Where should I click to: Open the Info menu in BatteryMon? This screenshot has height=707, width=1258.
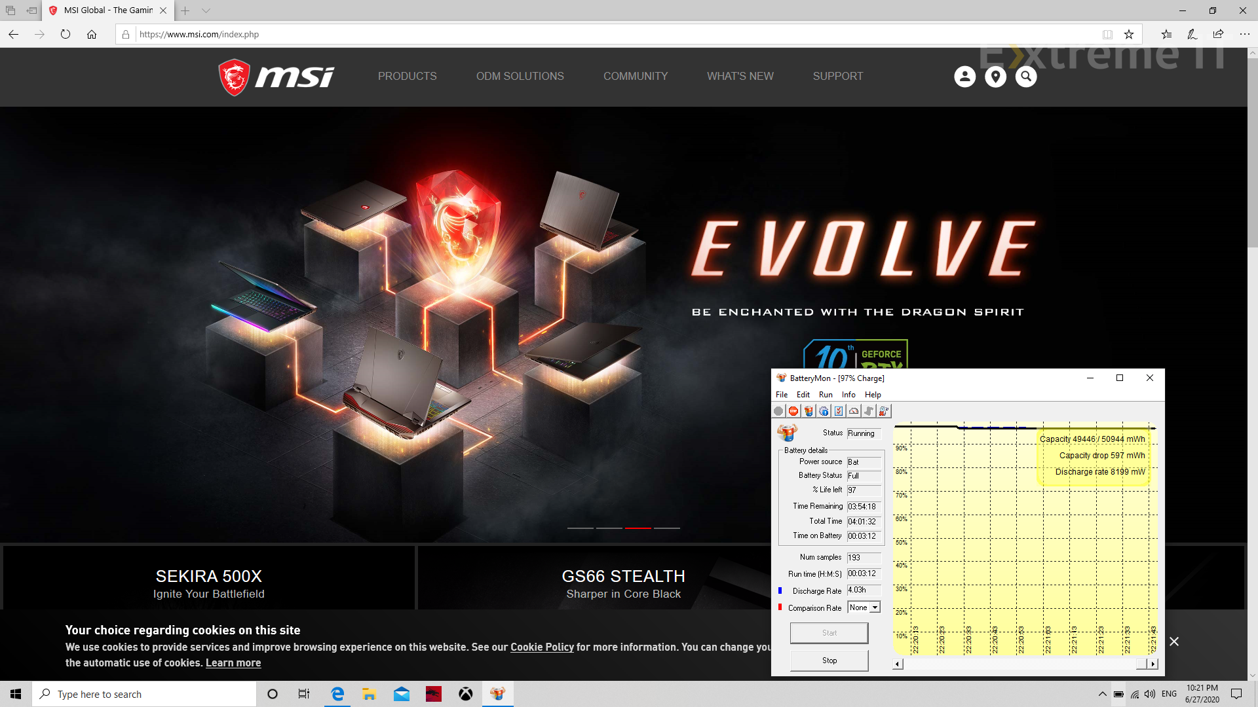click(x=848, y=395)
